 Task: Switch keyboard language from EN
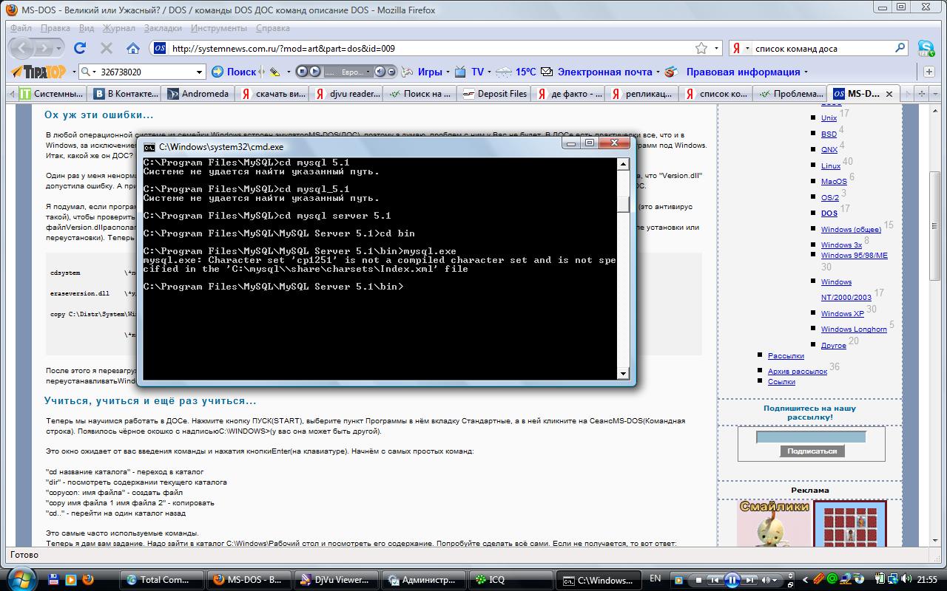click(655, 578)
